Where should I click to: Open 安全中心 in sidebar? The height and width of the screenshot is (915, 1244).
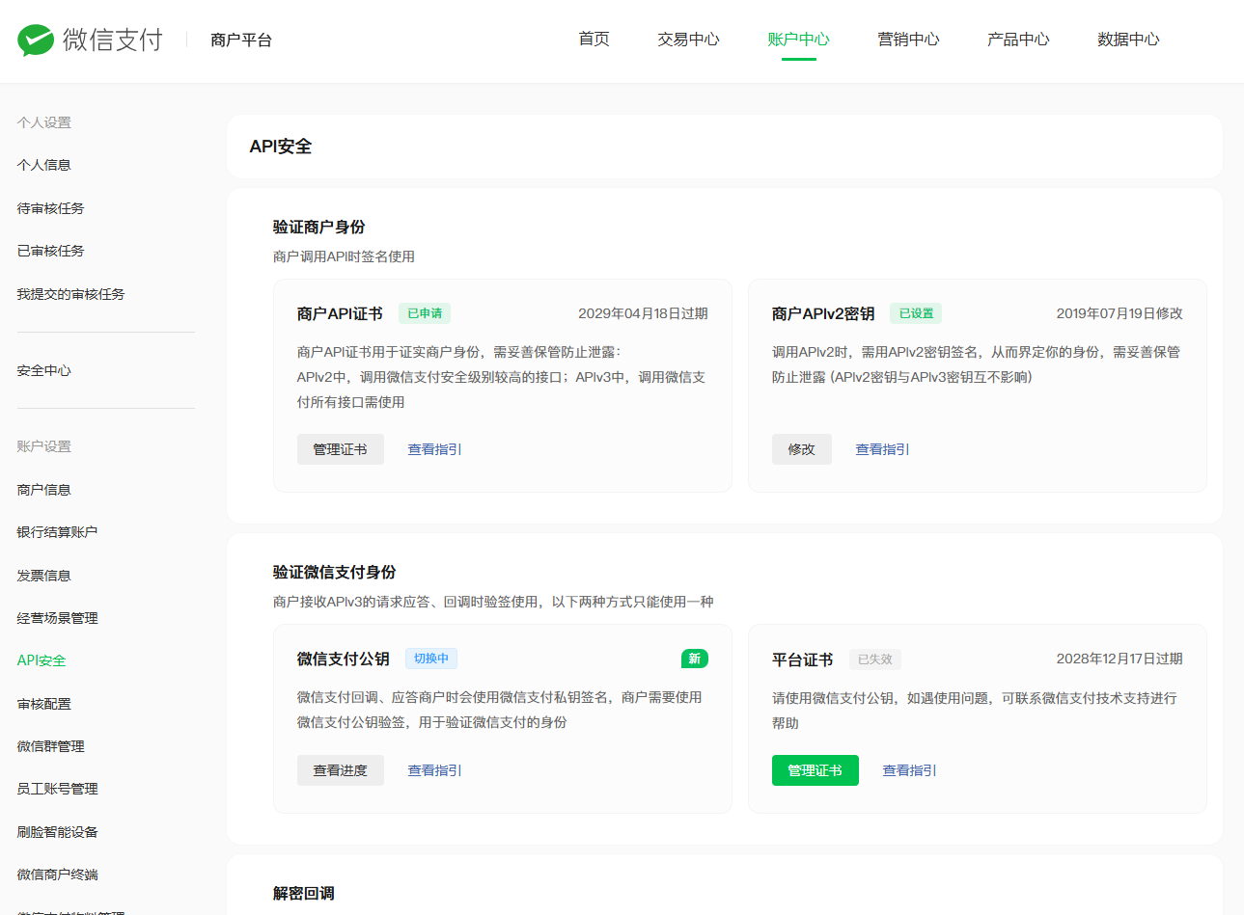click(44, 370)
